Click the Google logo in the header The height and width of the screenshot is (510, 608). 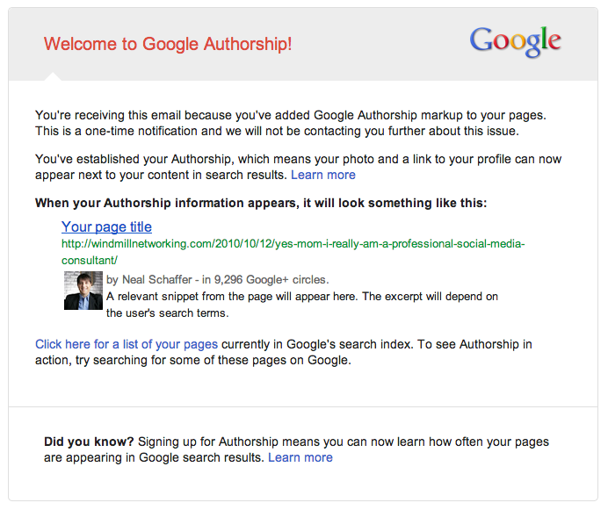pos(515,40)
